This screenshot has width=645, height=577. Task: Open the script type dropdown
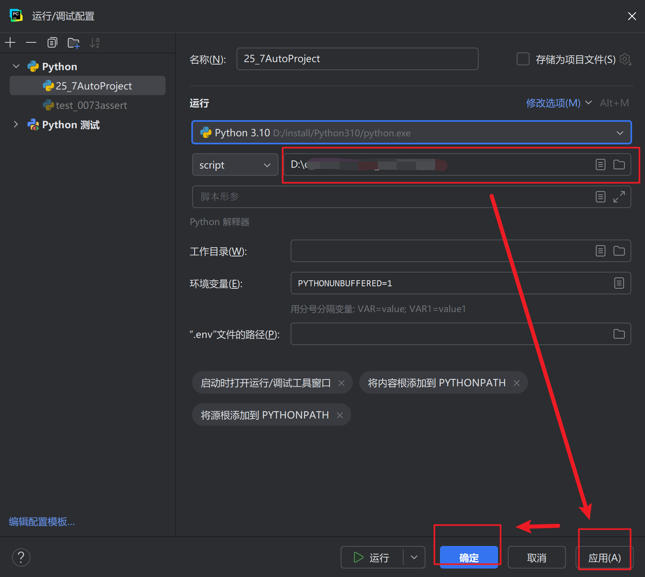pyautogui.click(x=235, y=165)
